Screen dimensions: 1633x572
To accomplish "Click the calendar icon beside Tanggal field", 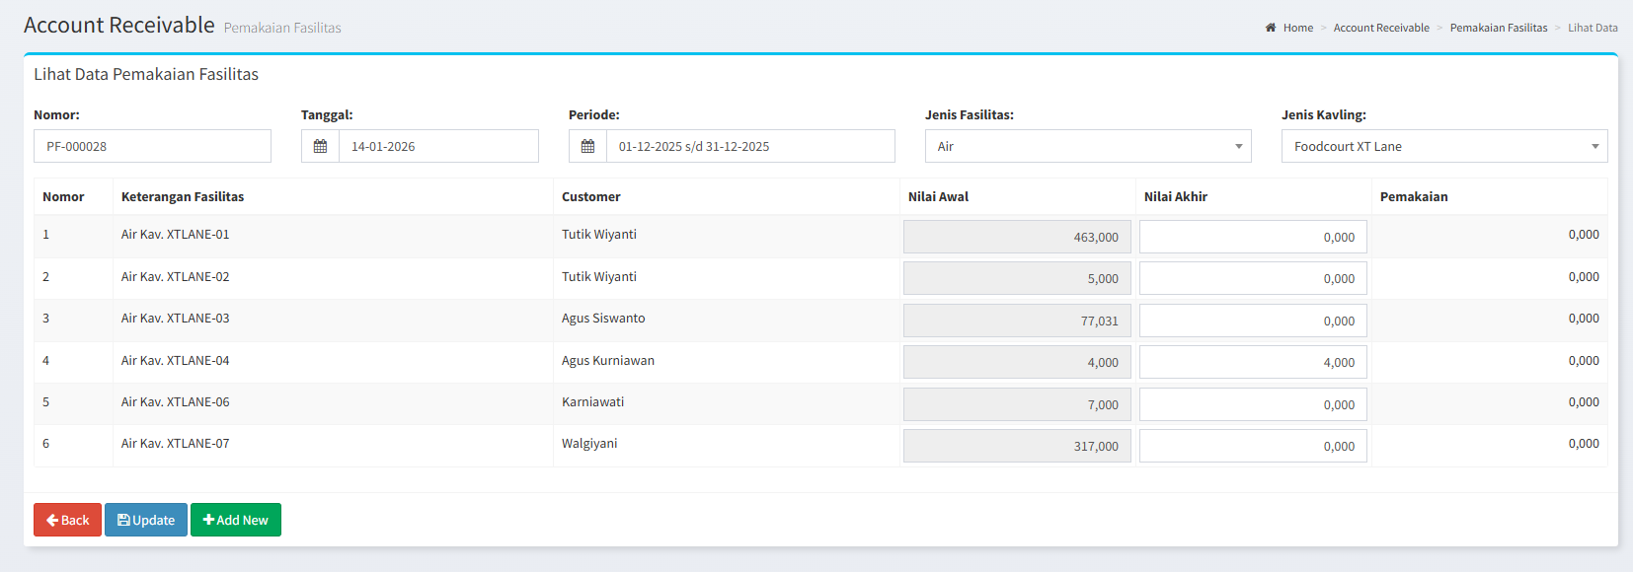I will pos(320,146).
